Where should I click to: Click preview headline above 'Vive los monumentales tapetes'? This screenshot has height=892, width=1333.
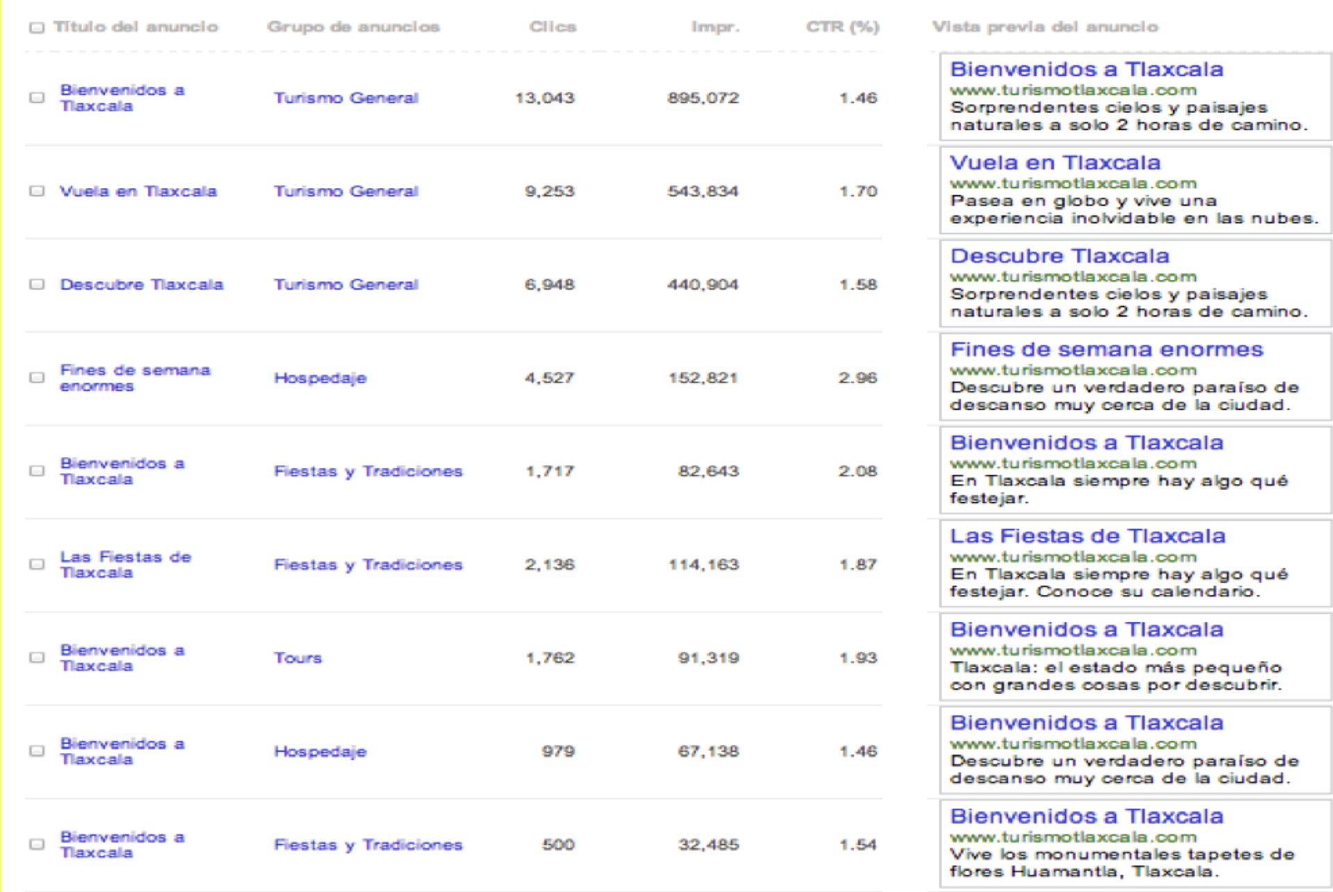1087,816
